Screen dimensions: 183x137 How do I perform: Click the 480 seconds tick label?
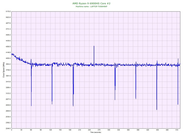pyautogui.click(x=167, y=130)
